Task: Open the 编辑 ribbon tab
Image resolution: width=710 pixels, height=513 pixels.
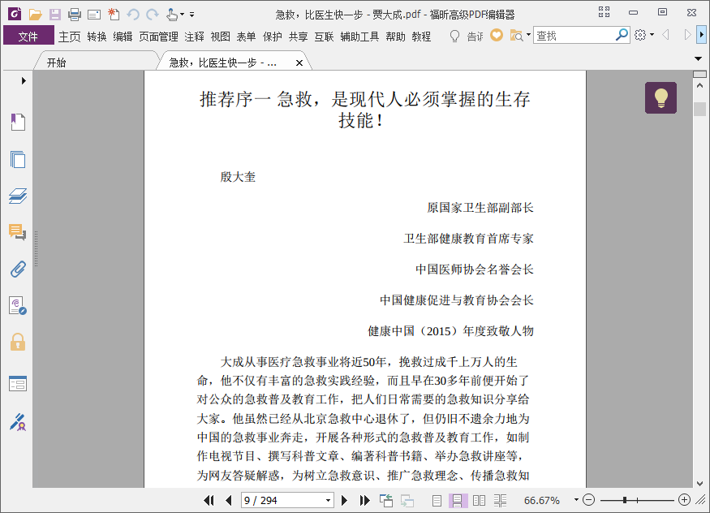Action: (123, 37)
